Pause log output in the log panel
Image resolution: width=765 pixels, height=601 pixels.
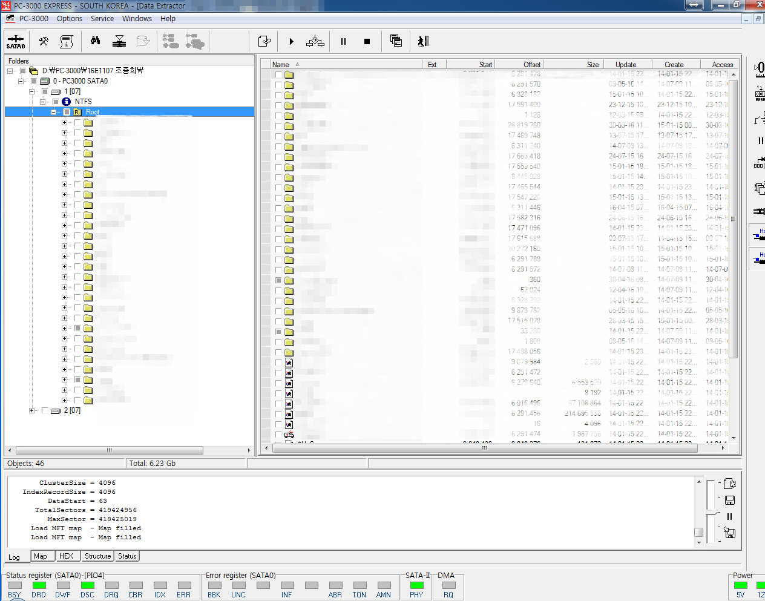tap(729, 516)
